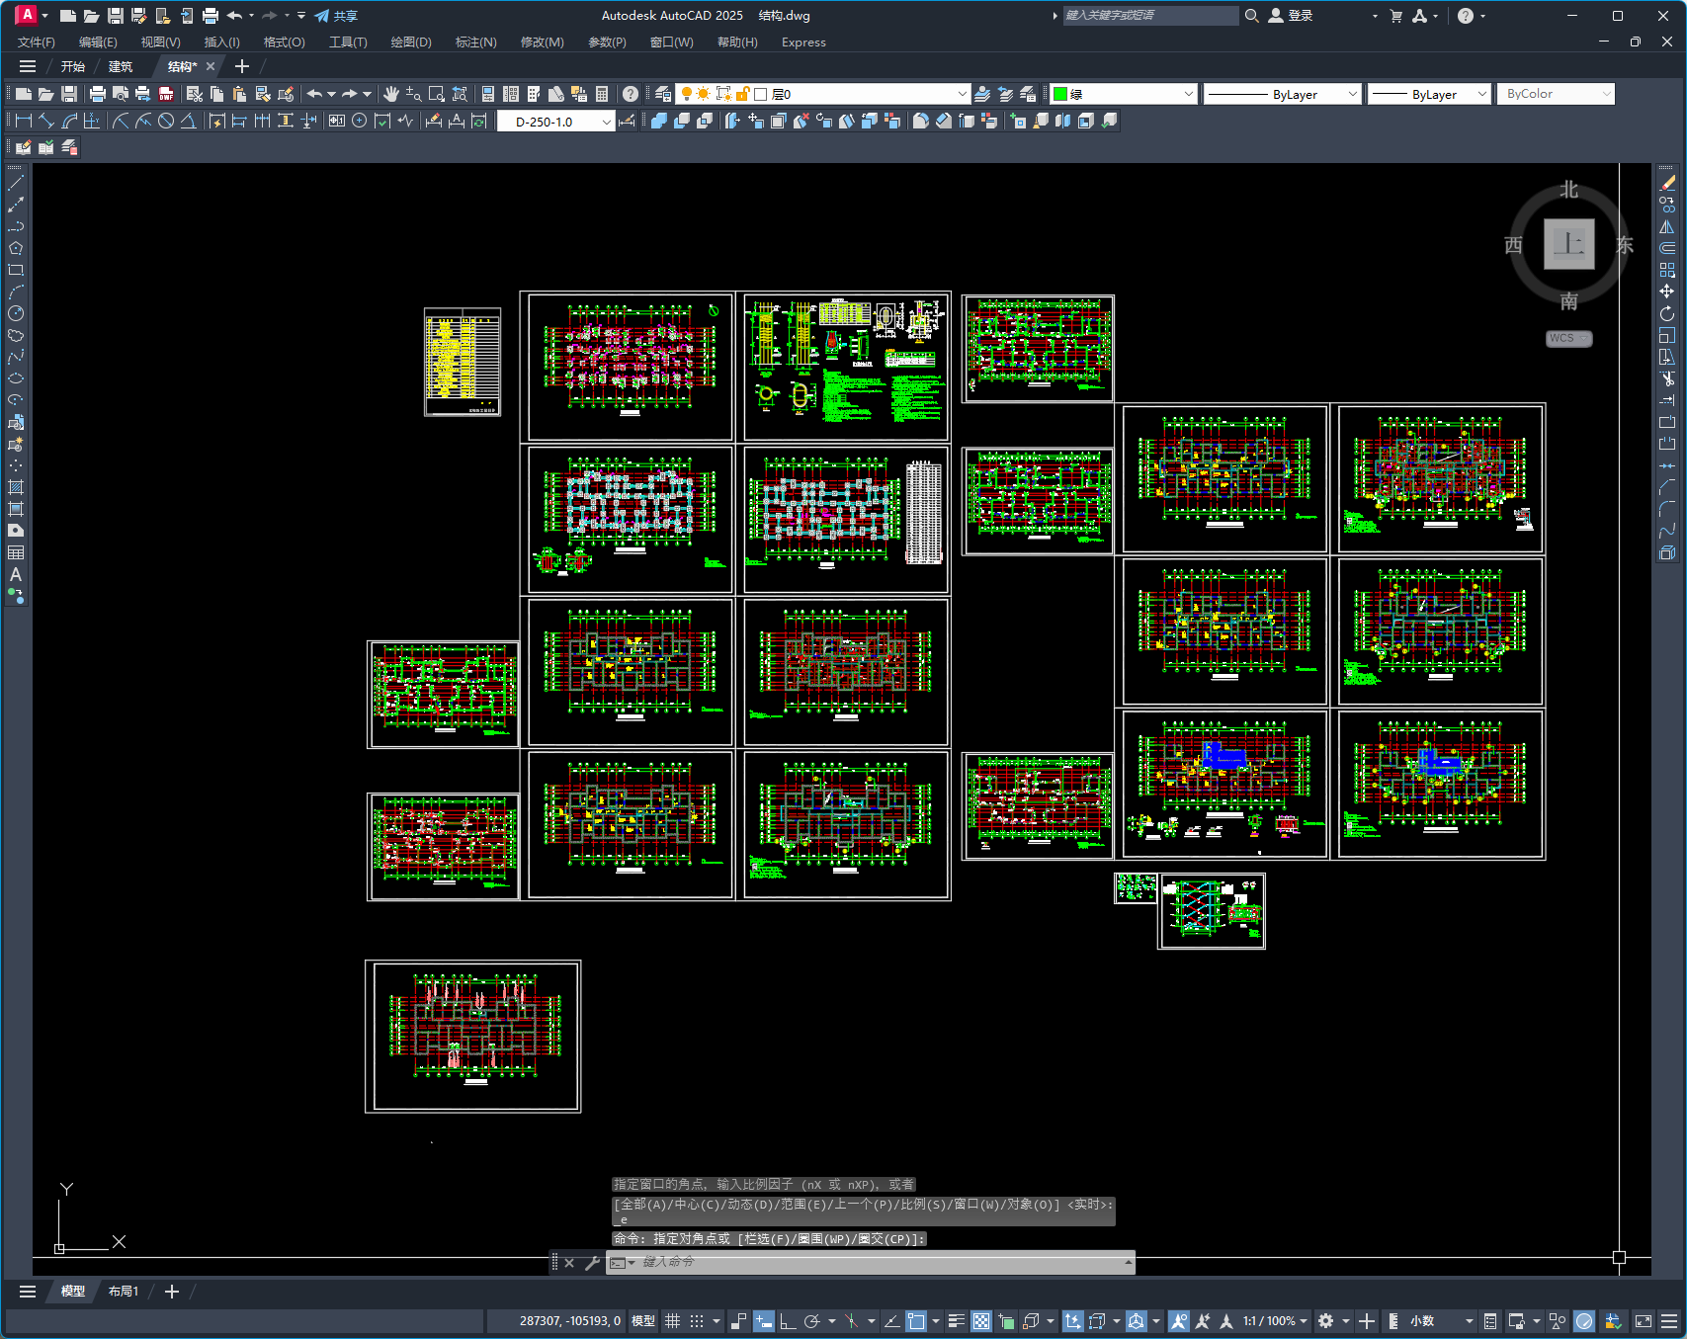Open the 视图(V) menu
This screenshot has width=1687, height=1339.
(160, 42)
